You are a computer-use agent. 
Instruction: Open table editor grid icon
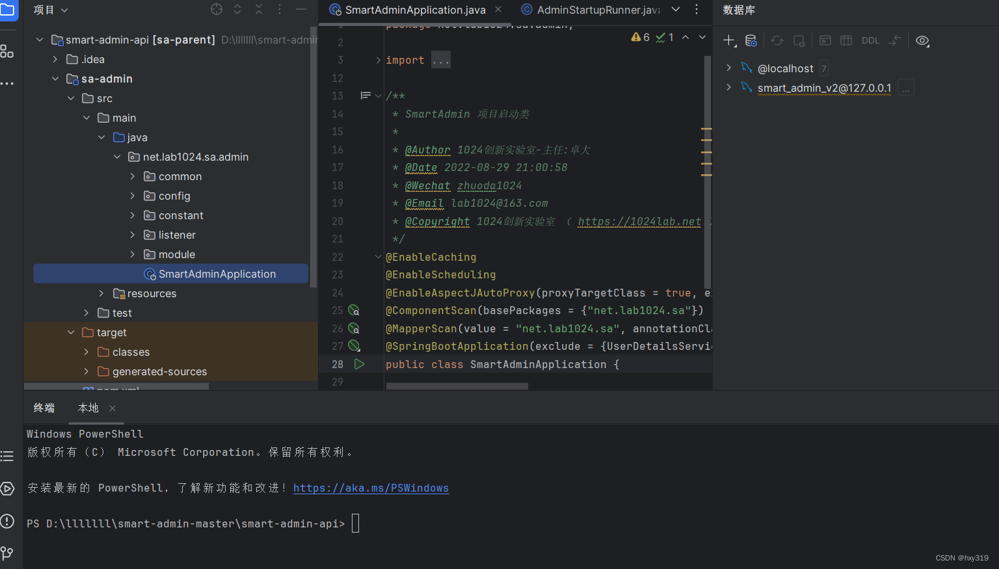point(846,40)
